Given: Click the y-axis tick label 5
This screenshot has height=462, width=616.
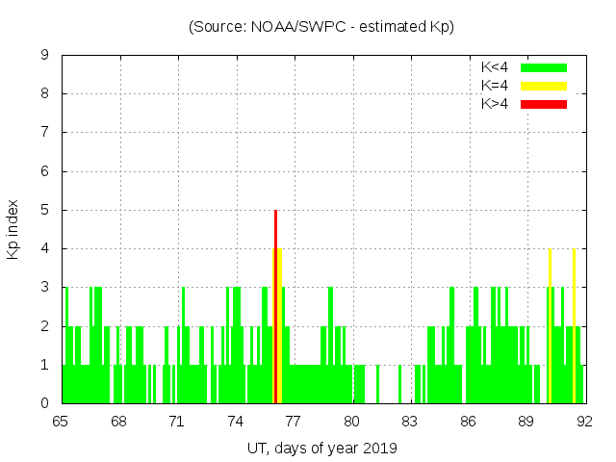Looking at the screenshot, I should tap(44, 210).
